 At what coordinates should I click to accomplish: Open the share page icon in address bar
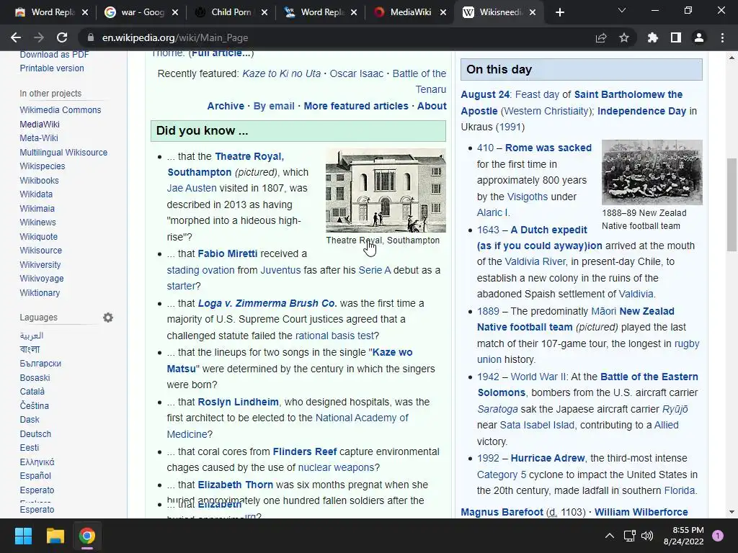(601, 37)
